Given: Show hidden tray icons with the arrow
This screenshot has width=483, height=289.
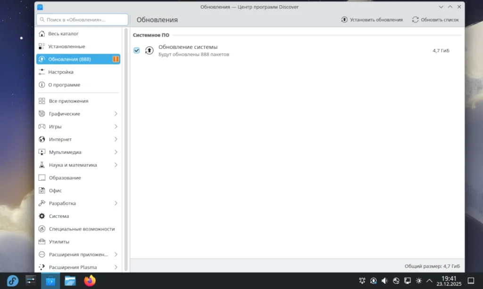Looking at the screenshot, I should [x=429, y=281].
